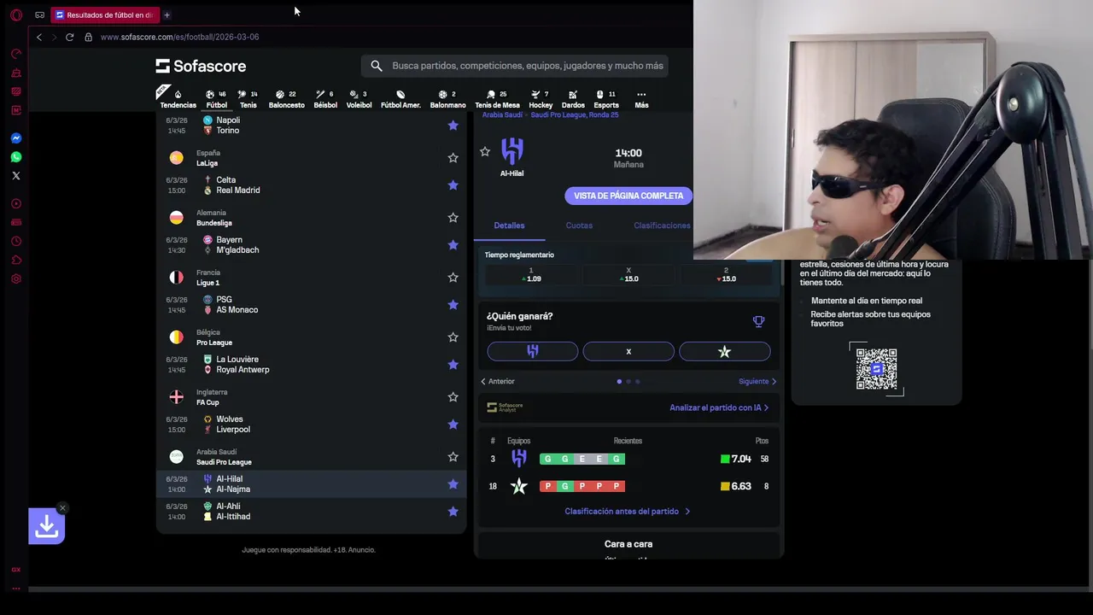1093x615 pixels.
Task: Open the Messenger sidebar icon
Action: (15, 138)
